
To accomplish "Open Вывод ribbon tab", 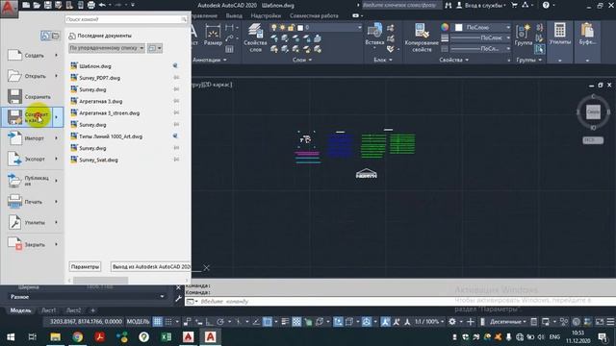I will [x=234, y=15].
